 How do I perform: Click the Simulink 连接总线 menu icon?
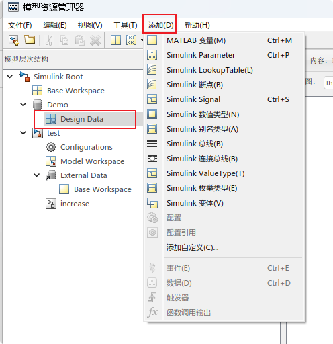point(152,159)
